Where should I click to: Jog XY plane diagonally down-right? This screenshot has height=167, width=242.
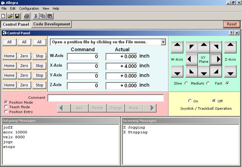[x=216, y=71]
